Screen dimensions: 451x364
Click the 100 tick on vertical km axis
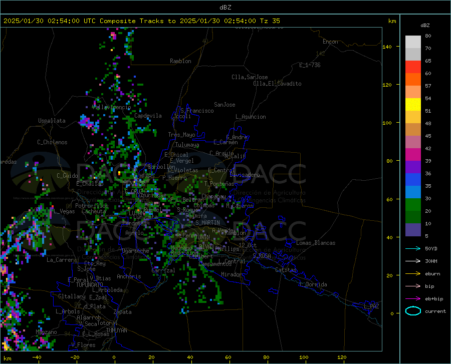click(387, 123)
